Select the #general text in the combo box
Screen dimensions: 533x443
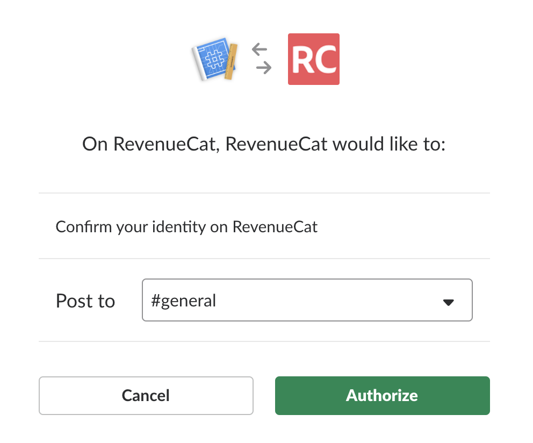click(x=184, y=301)
